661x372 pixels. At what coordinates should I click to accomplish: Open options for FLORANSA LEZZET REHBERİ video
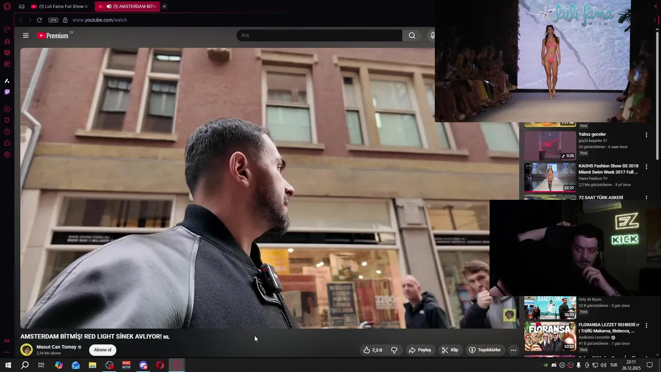[x=646, y=326]
